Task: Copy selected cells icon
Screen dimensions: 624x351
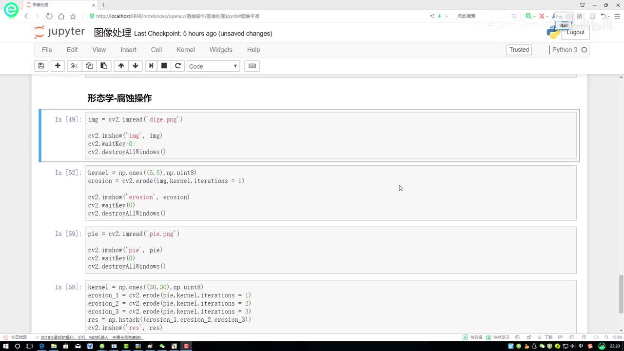Action: click(89, 66)
